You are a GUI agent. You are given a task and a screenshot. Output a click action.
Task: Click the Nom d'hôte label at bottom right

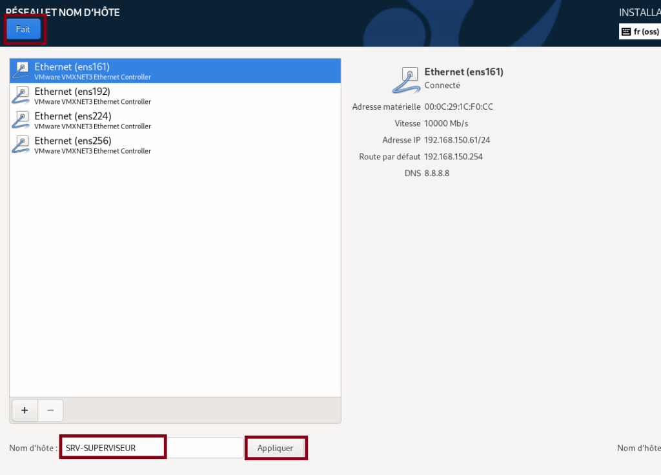point(638,447)
